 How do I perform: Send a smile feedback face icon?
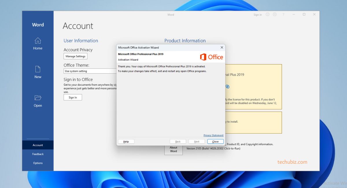(267, 14)
